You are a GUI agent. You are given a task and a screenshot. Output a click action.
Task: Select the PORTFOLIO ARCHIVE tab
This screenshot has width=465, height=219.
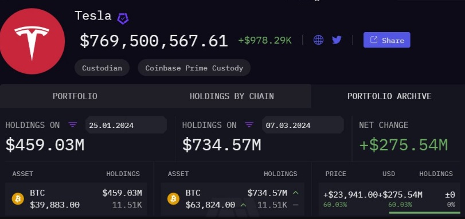point(389,96)
